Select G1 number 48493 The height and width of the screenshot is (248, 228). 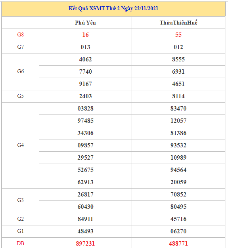point(85,231)
